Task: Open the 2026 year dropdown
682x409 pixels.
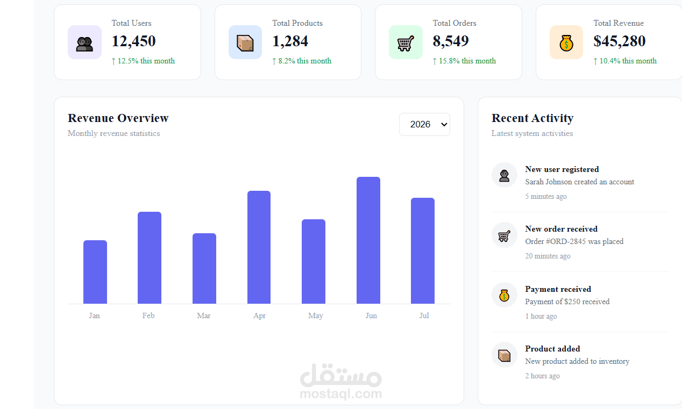Action: coord(424,124)
